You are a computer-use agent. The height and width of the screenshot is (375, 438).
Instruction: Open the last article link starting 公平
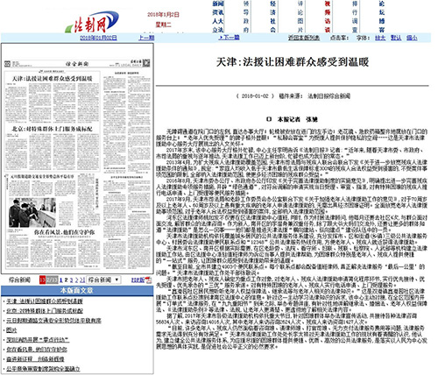point(43,369)
